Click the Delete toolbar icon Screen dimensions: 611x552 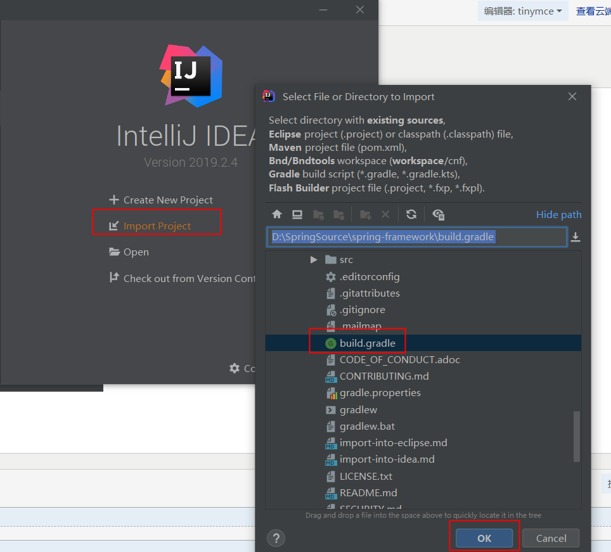385,214
